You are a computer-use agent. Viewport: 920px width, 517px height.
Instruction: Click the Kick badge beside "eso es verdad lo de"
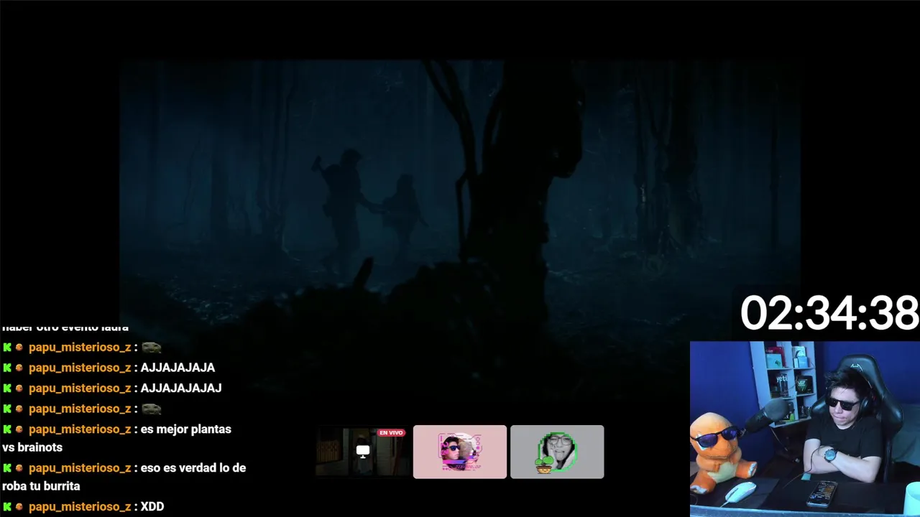(x=7, y=468)
